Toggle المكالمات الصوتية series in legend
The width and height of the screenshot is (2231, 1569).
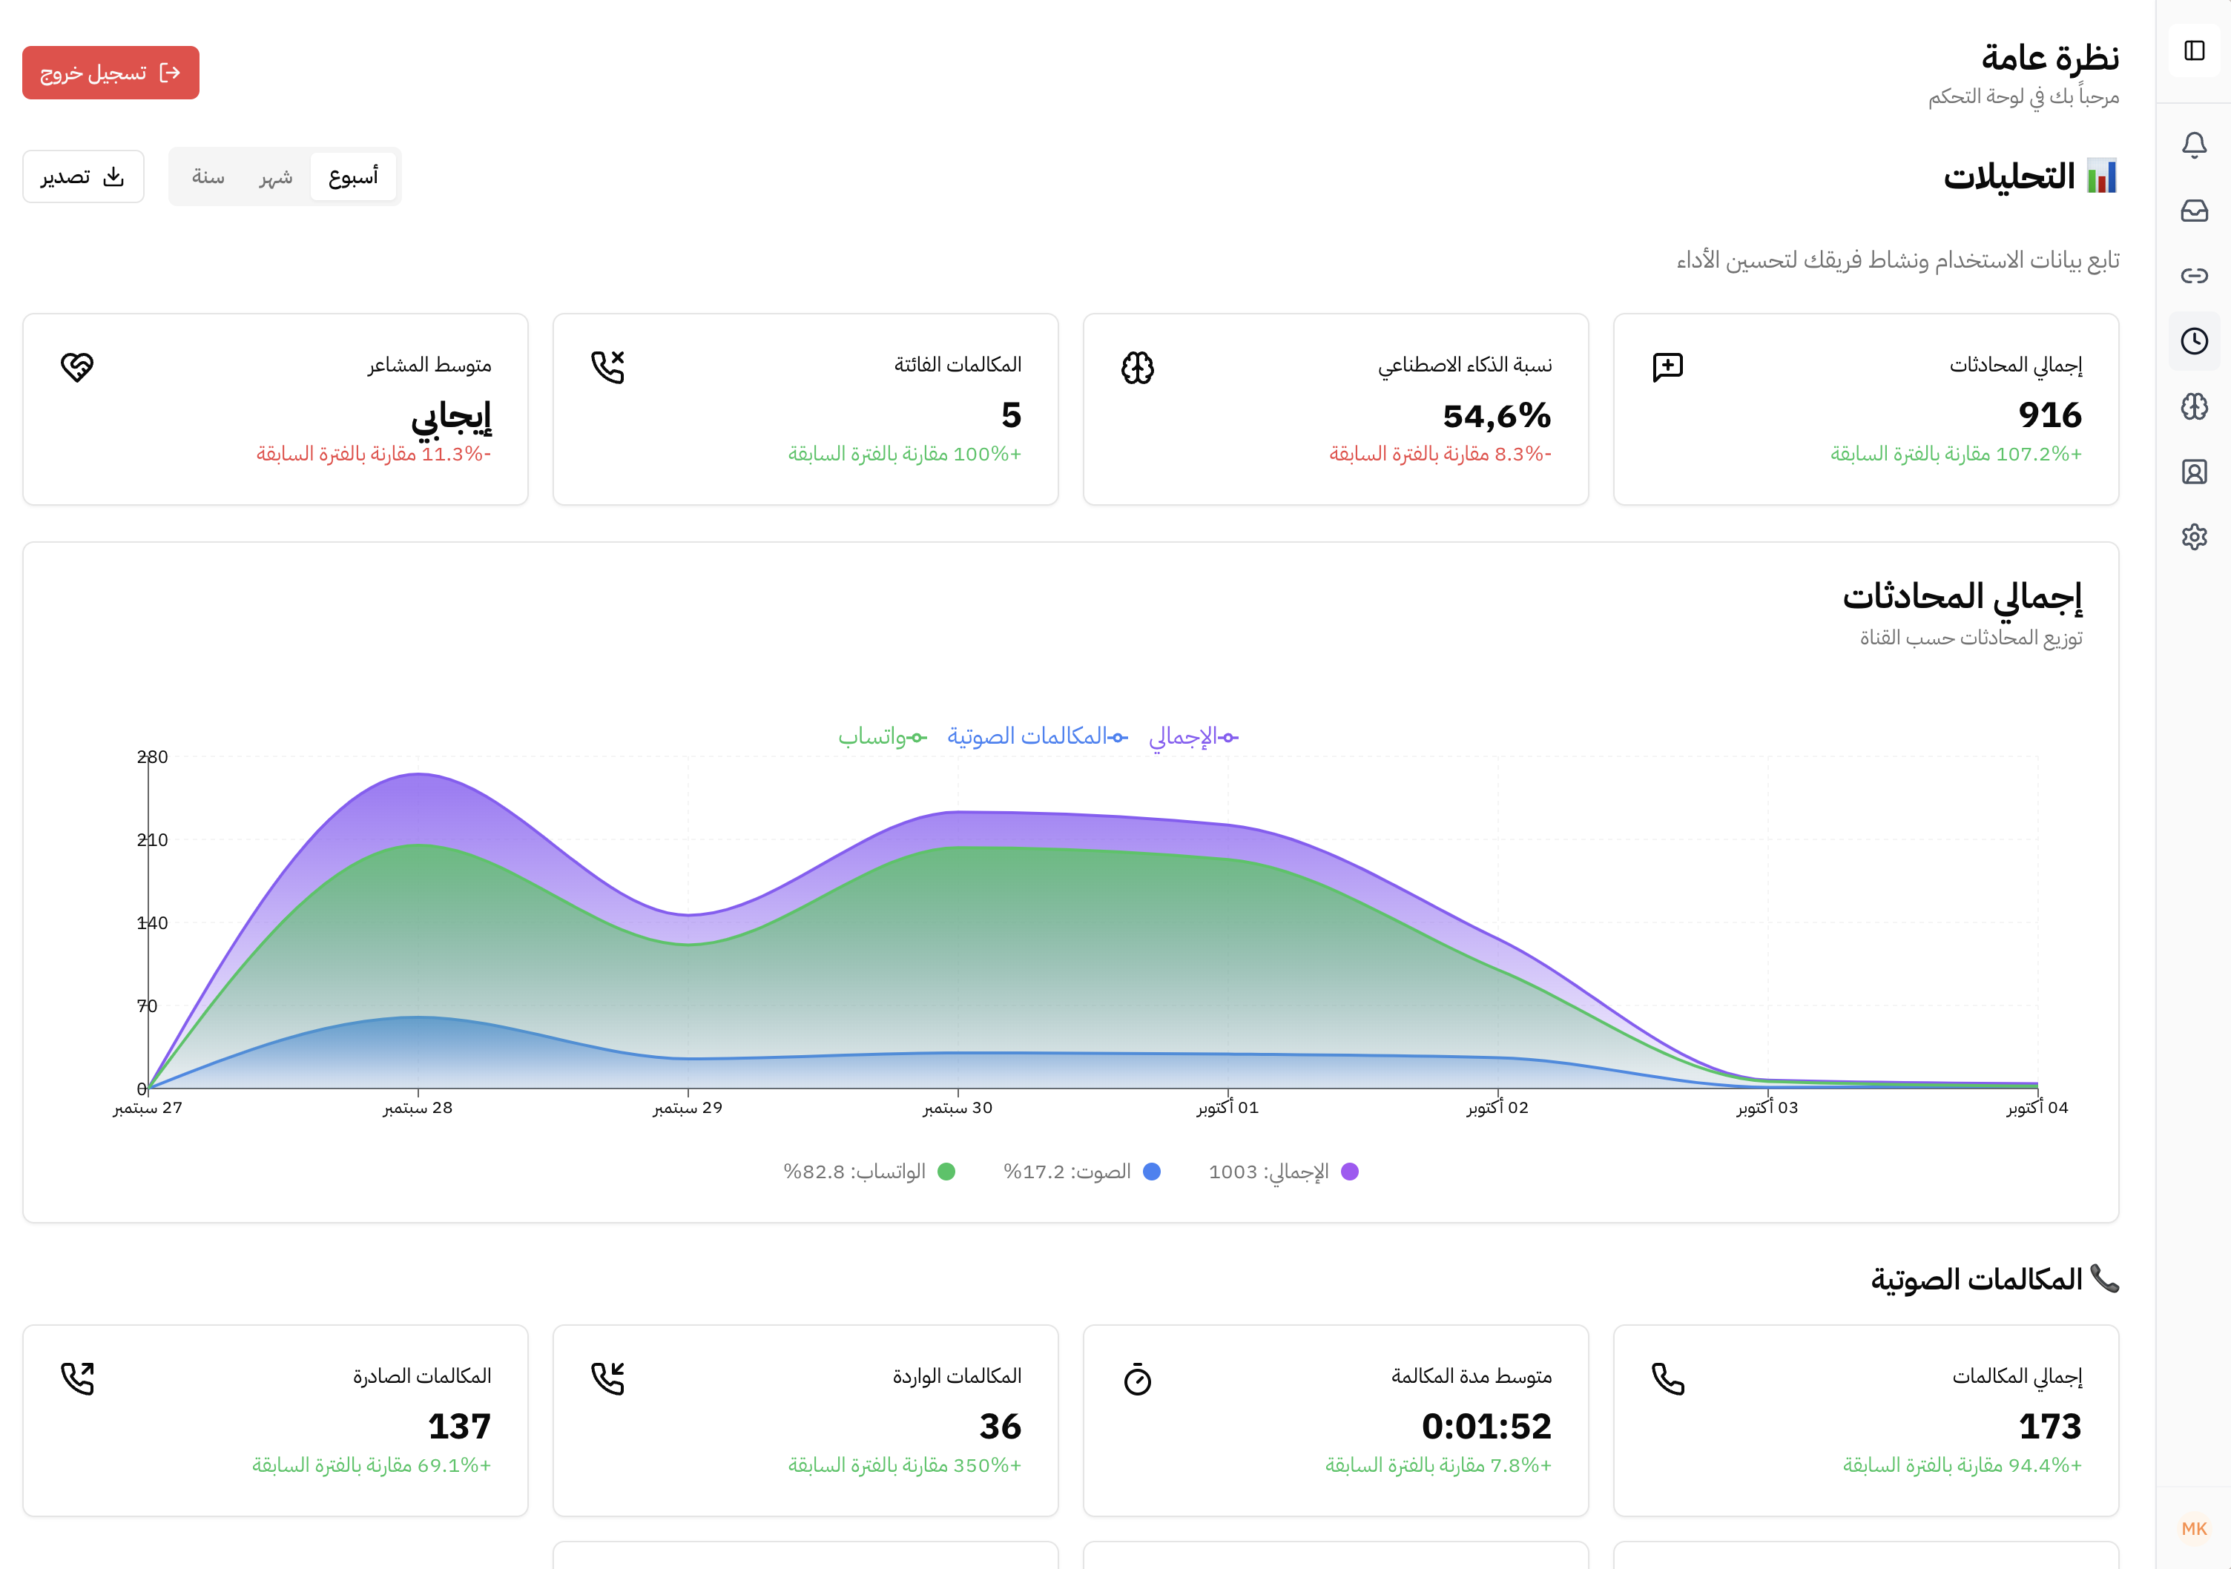point(1037,736)
